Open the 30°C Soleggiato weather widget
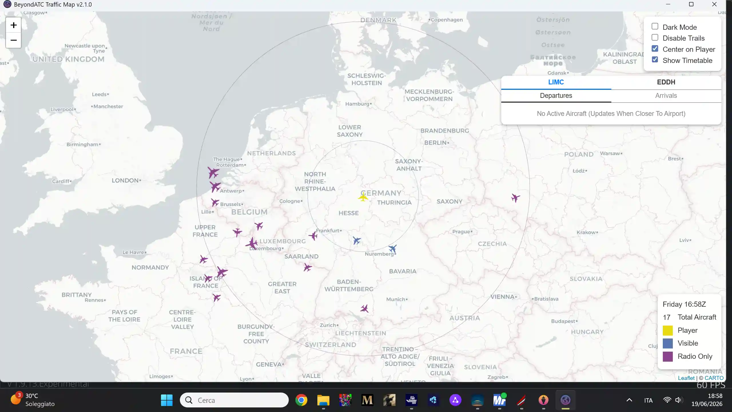Screen dimensions: 732x412 pos(33,400)
